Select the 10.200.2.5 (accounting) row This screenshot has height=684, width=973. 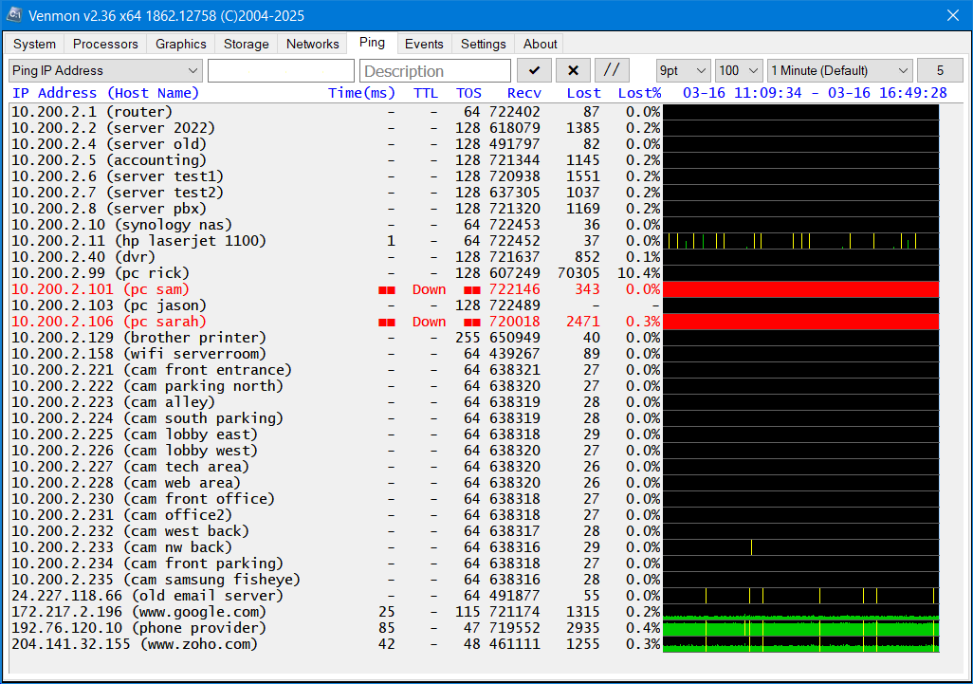tap(475, 160)
